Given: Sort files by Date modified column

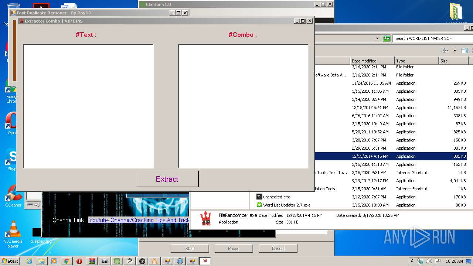Looking at the screenshot, I should tap(372, 61).
